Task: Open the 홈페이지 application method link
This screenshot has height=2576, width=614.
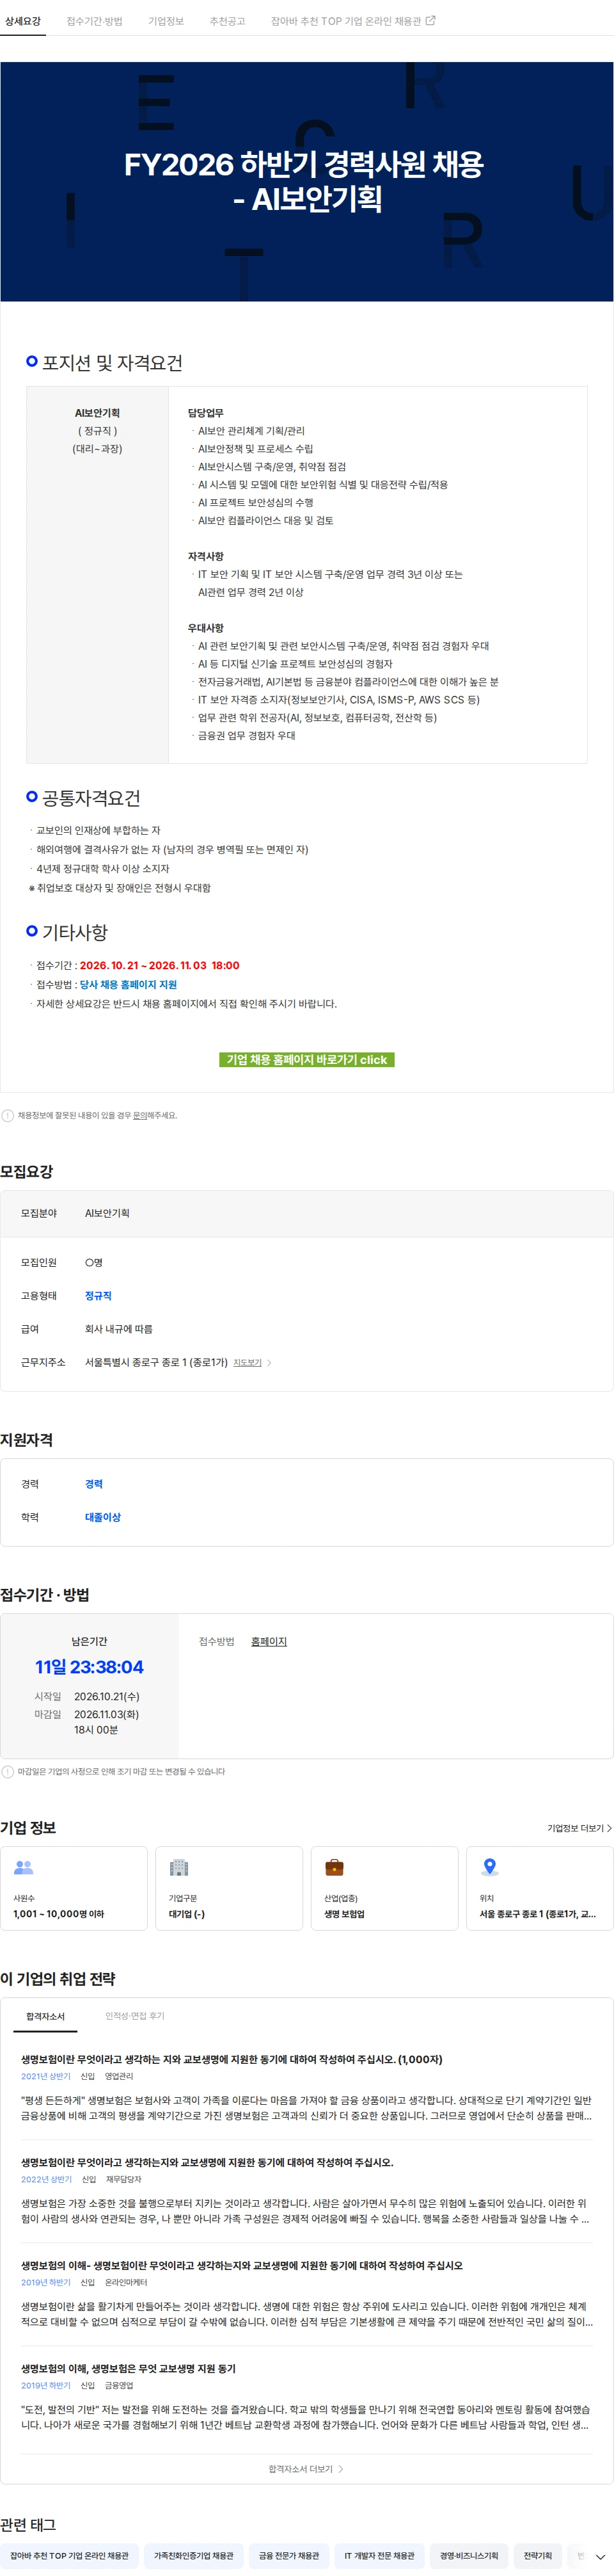Action: [x=269, y=1641]
